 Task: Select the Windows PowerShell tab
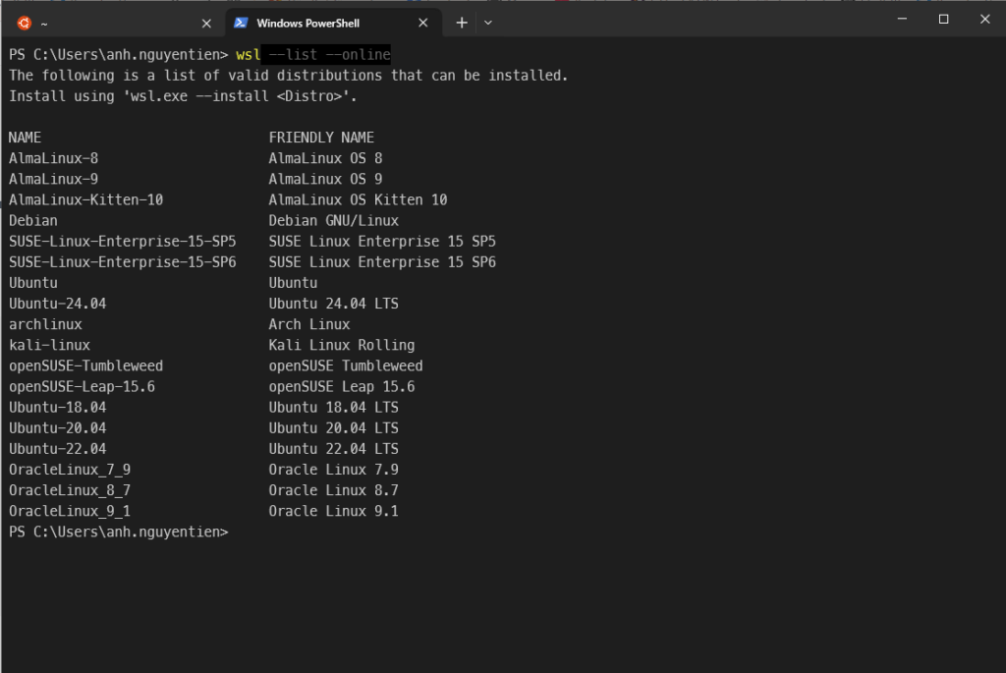334,24
